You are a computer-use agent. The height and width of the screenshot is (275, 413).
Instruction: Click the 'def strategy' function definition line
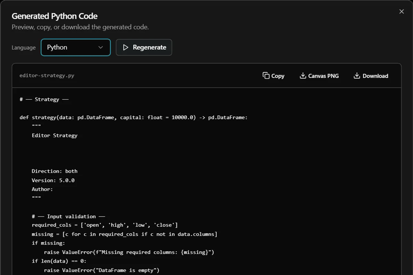134,118
